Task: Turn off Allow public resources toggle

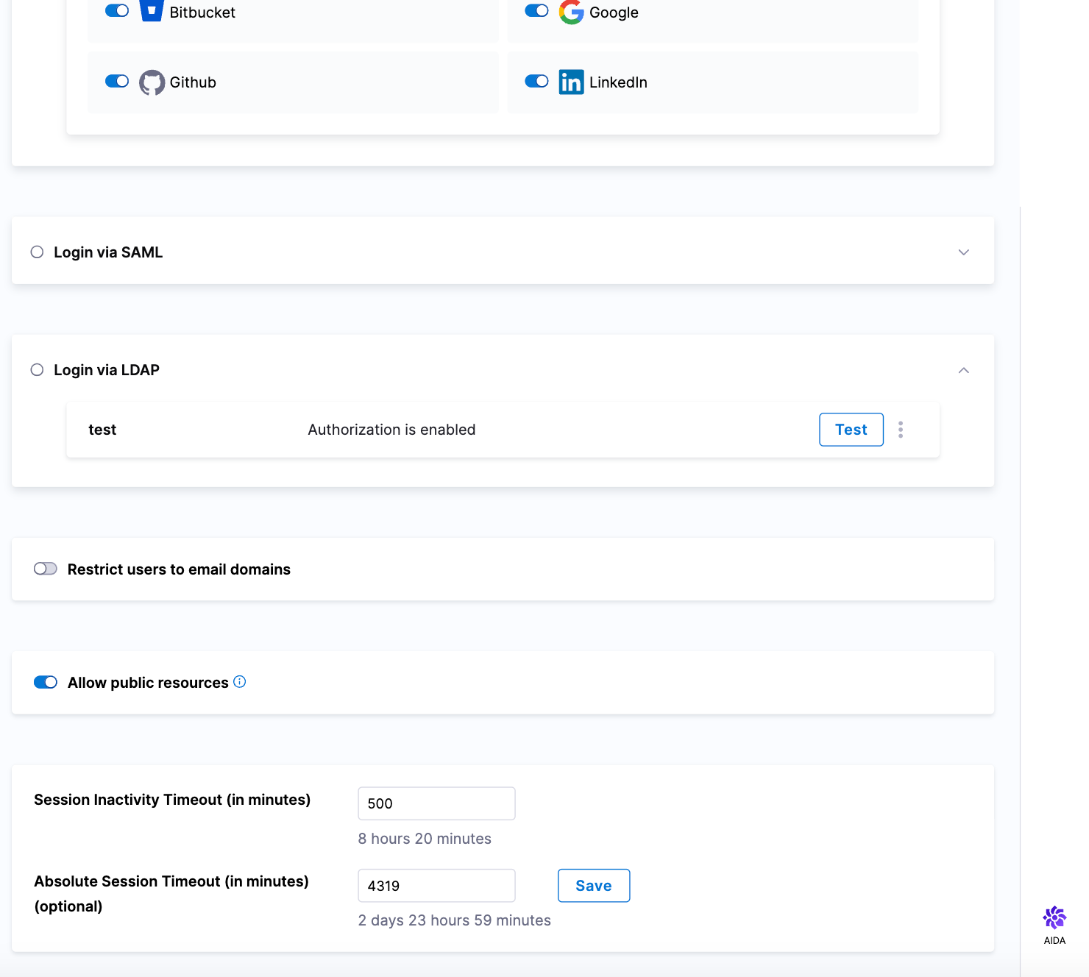Action: (x=46, y=682)
